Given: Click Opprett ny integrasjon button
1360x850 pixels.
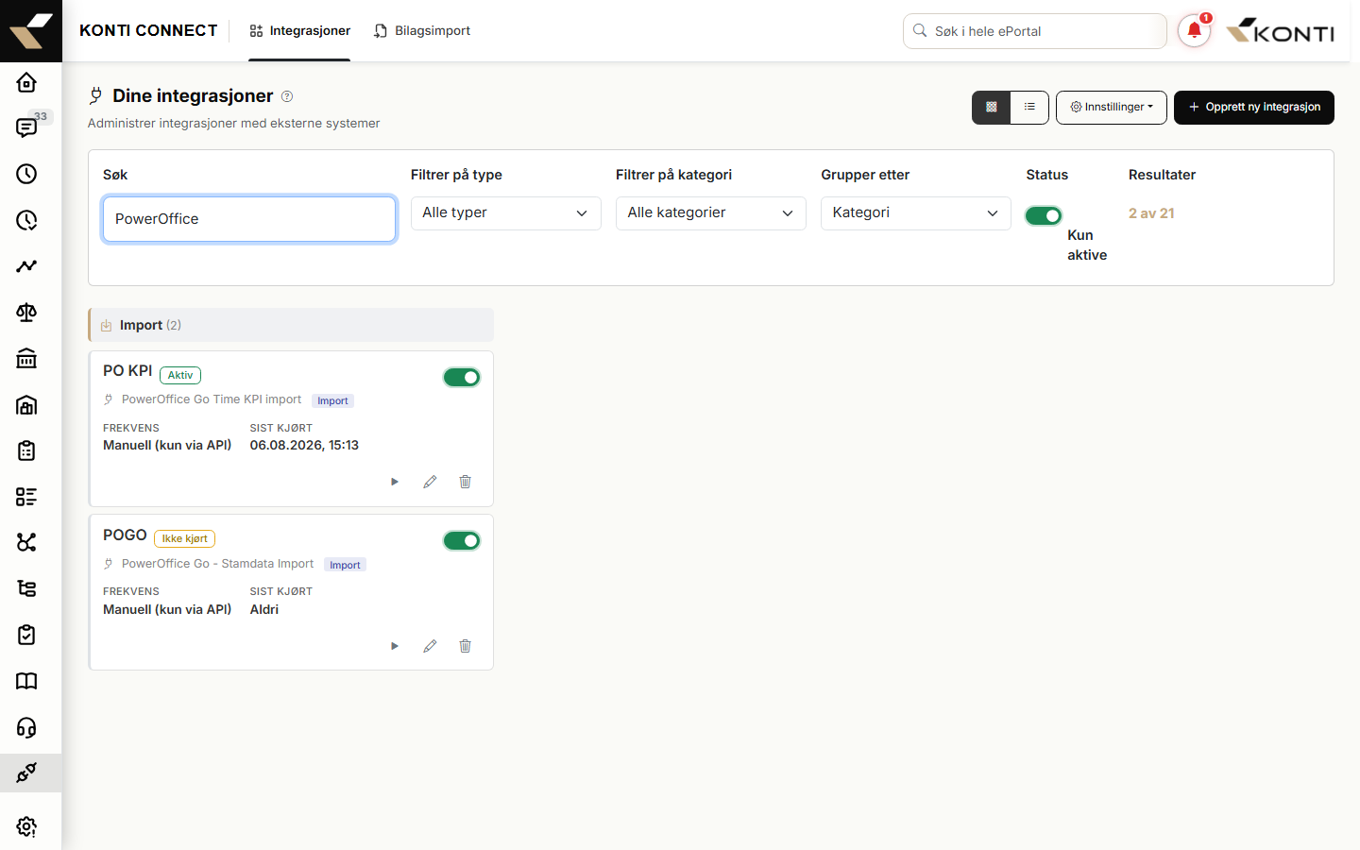Looking at the screenshot, I should [1254, 108].
